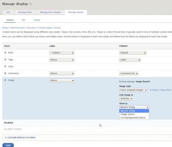
Task: Switch to Manage fields tab
Action: point(25,12)
